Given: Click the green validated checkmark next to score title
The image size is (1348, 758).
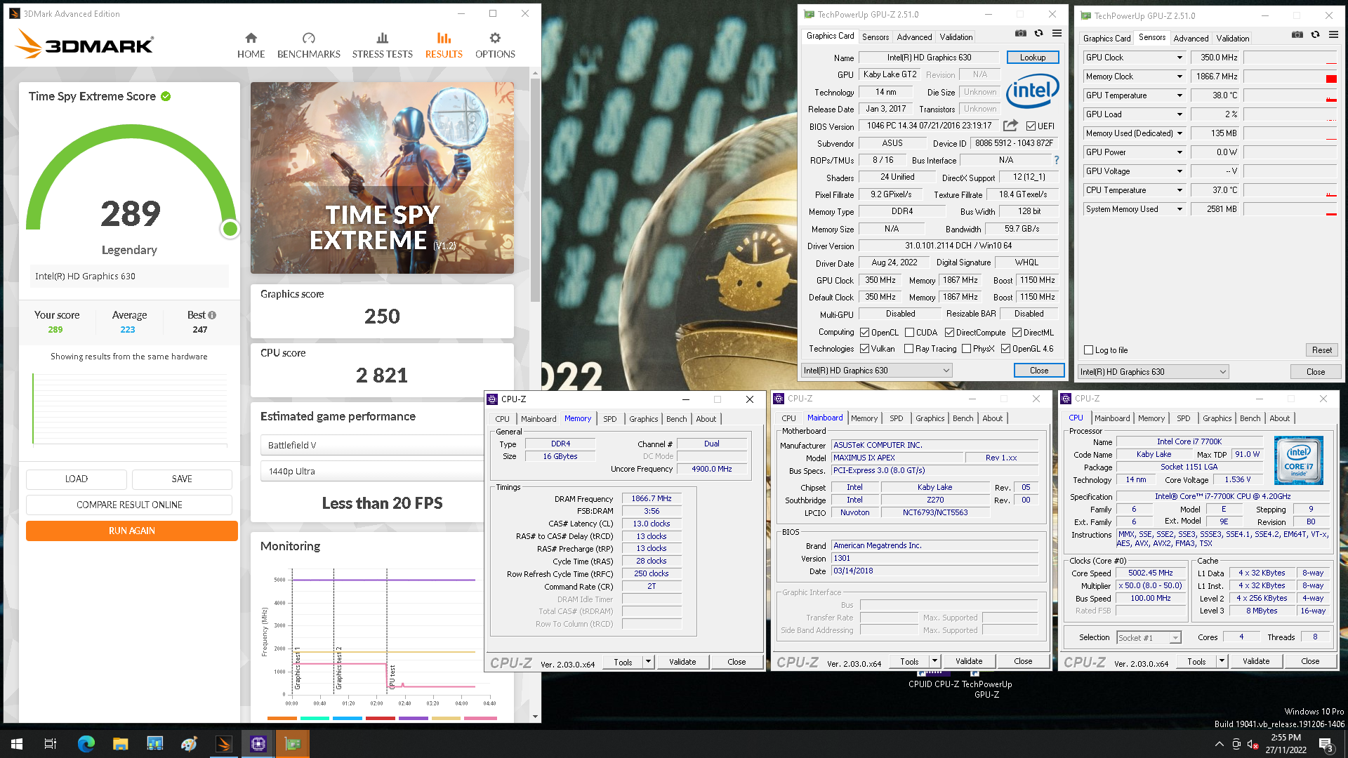Looking at the screenshot, I should [x=166, y=96].
